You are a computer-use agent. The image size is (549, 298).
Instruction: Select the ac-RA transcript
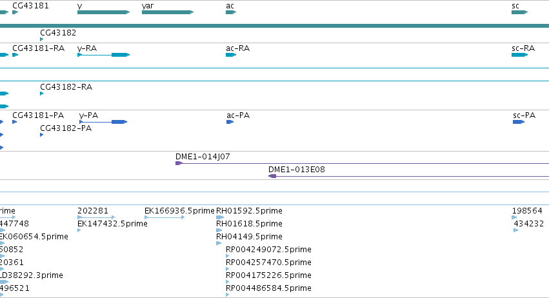(x=231, y=55)
